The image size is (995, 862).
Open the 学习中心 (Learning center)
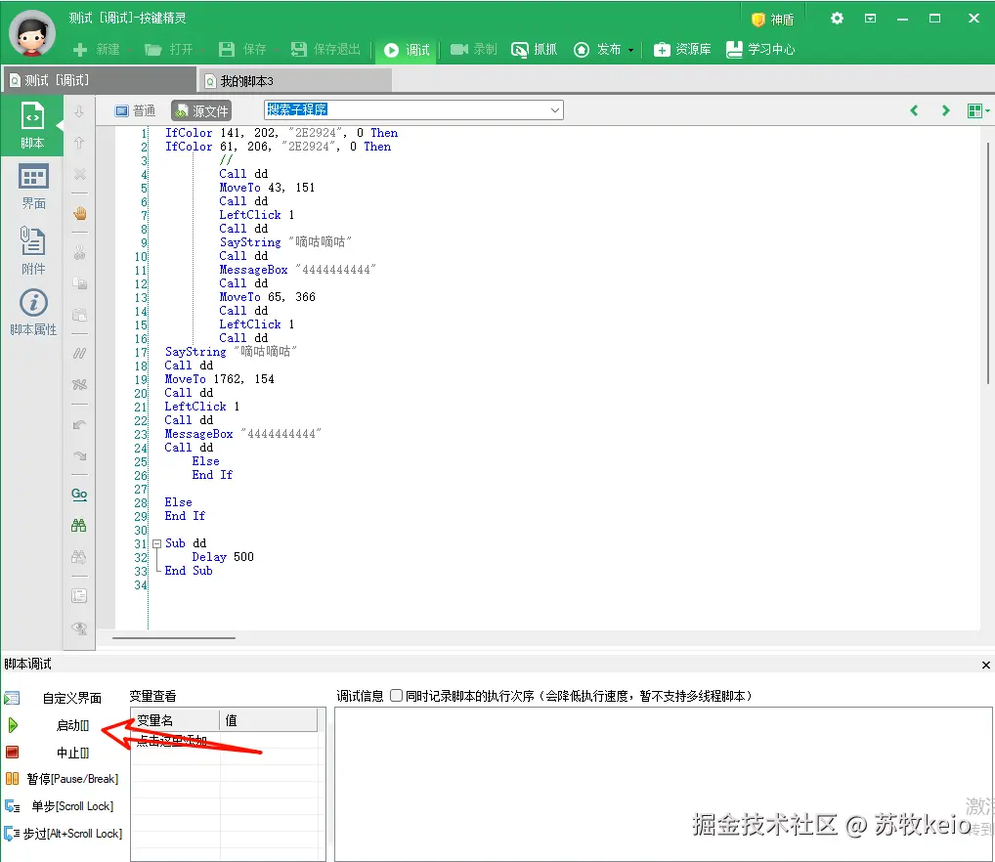760,50
